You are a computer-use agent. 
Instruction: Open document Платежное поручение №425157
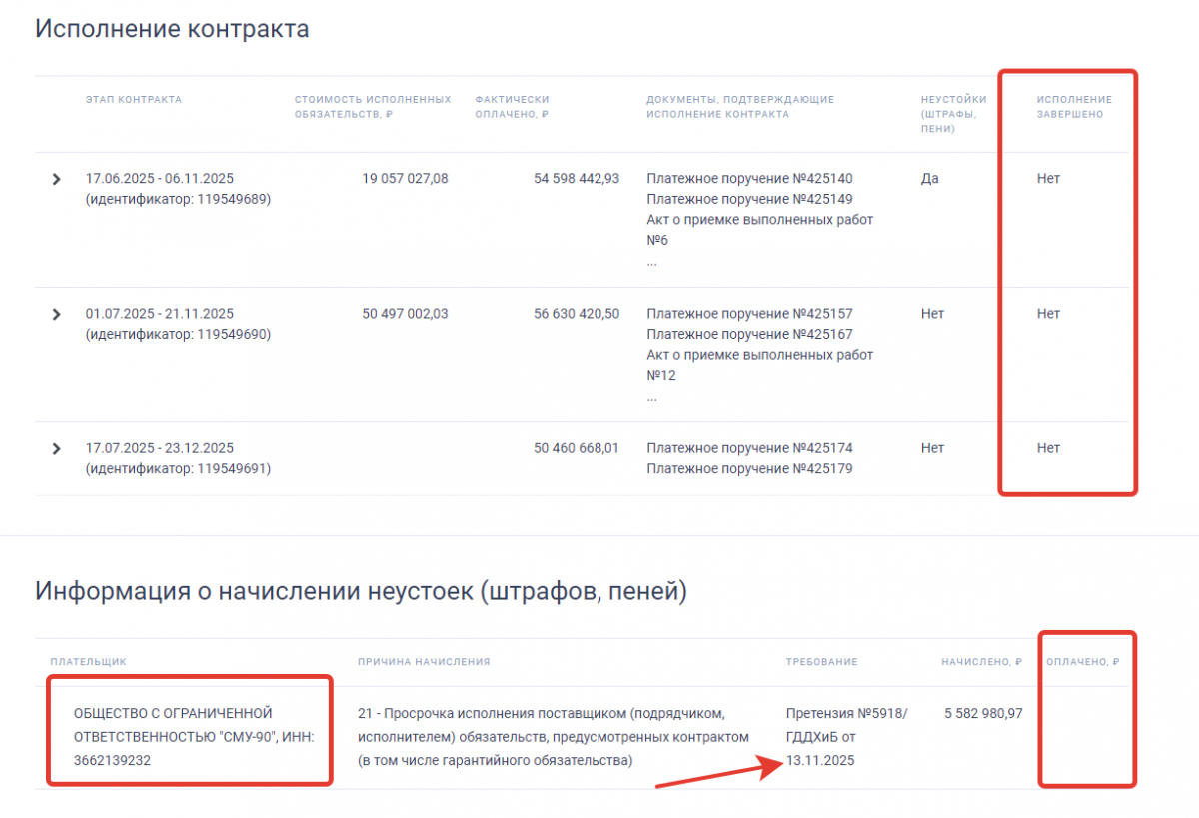pyautogui.click(x=749, y=314)
